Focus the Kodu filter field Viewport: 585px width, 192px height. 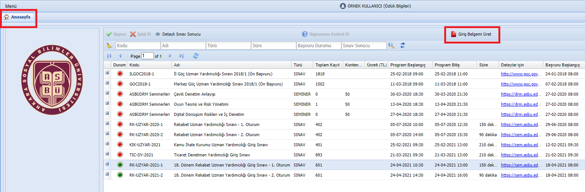coord(138,45)
